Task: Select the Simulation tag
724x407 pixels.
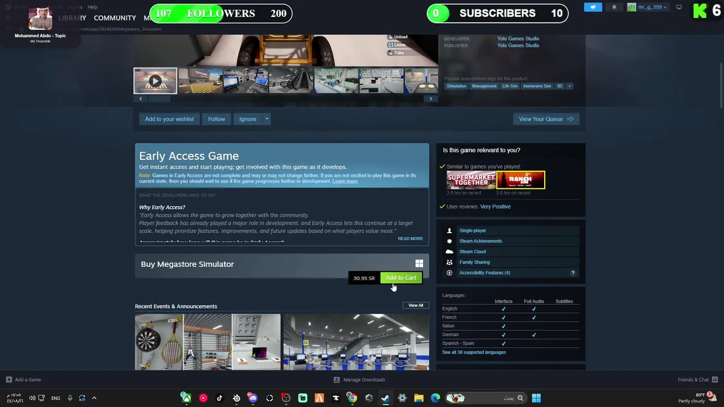Action: (456, 86)
